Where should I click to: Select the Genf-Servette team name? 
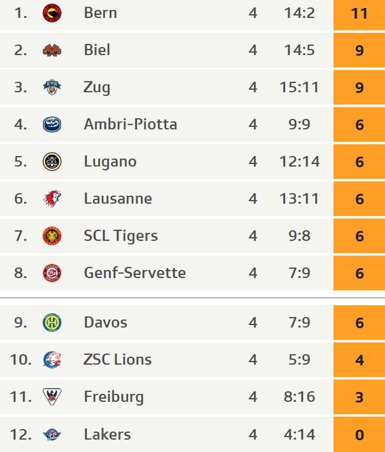[135, 273]
